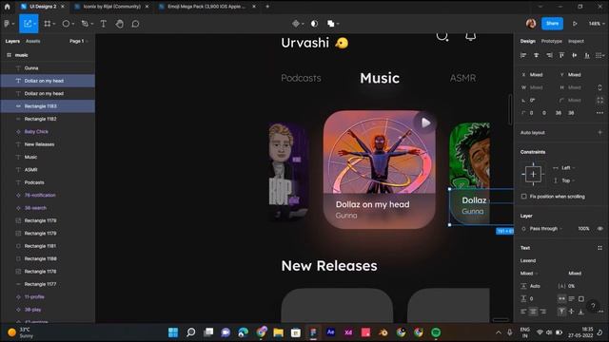The image size is (609, 342).
Task: Click the Create component icon
Action: click(x=296, y=24)
